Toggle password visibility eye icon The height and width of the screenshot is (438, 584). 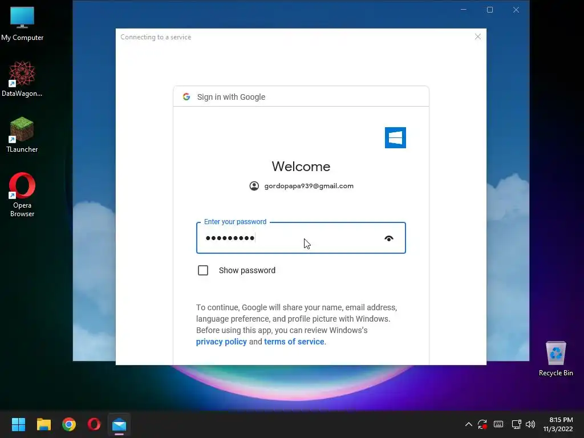pos(389,238)
